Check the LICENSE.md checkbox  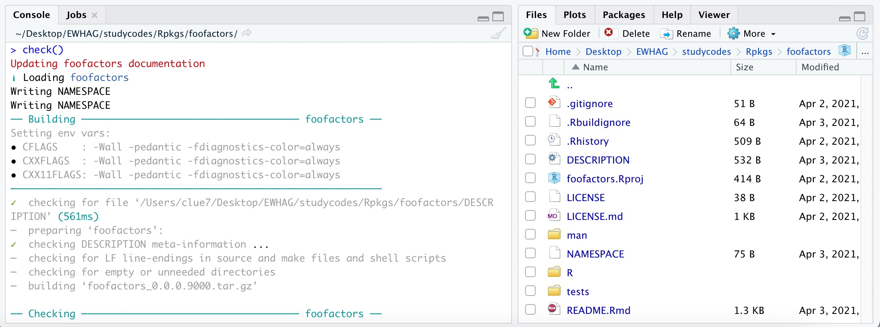[x=530, y=215]
